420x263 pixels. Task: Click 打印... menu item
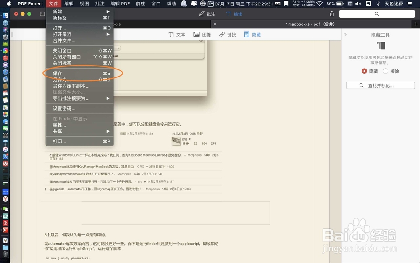click(79, 141)
